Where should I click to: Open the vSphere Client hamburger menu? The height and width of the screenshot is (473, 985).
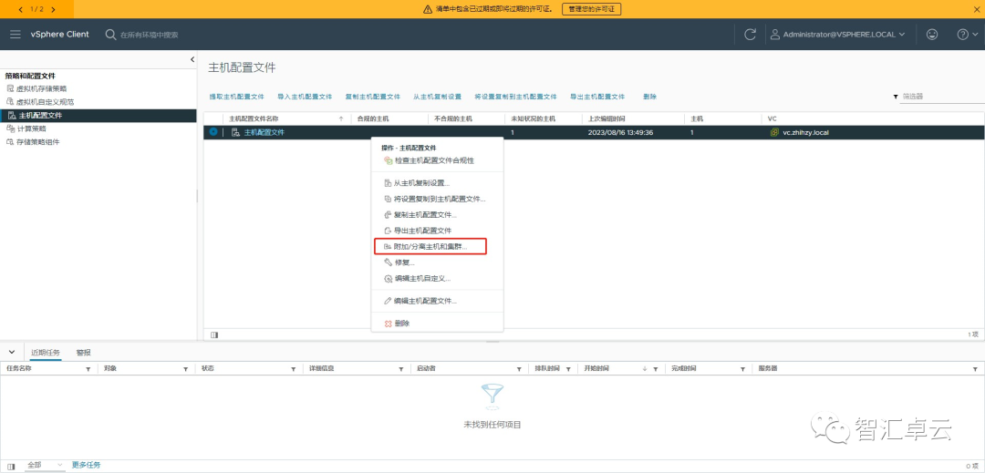(16, 35)
